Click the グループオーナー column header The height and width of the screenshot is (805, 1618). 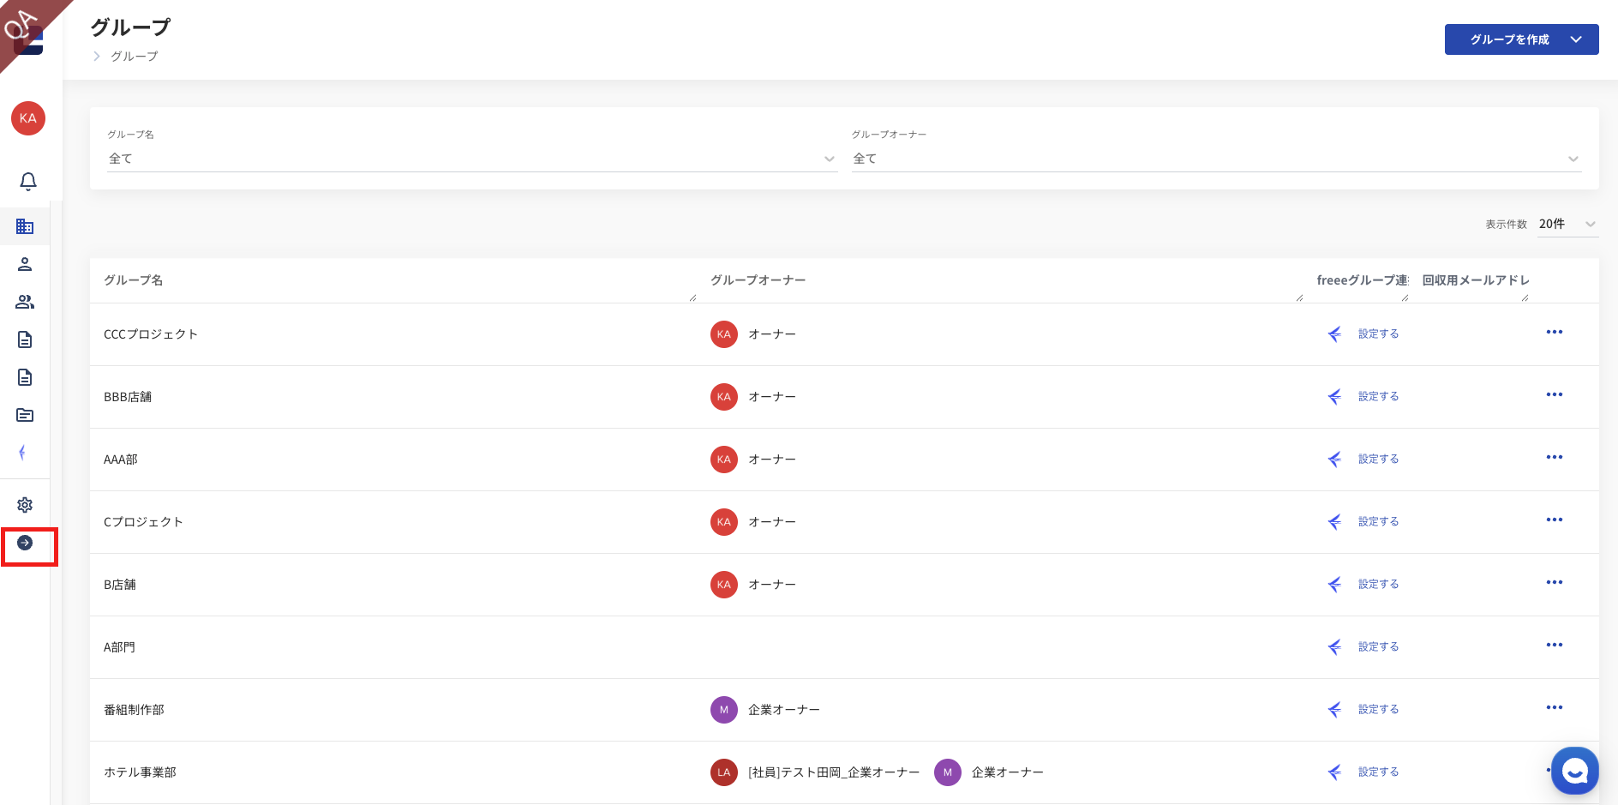tap(758, 280)
